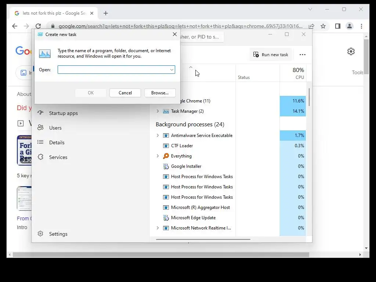Collapse sort arrow above Name column
This screenshot has width=376, height=282.
(x=191, y=68)
